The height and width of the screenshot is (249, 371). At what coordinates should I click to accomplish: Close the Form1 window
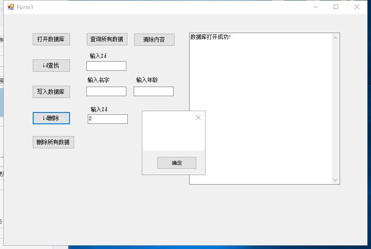(x=357, y=7)
